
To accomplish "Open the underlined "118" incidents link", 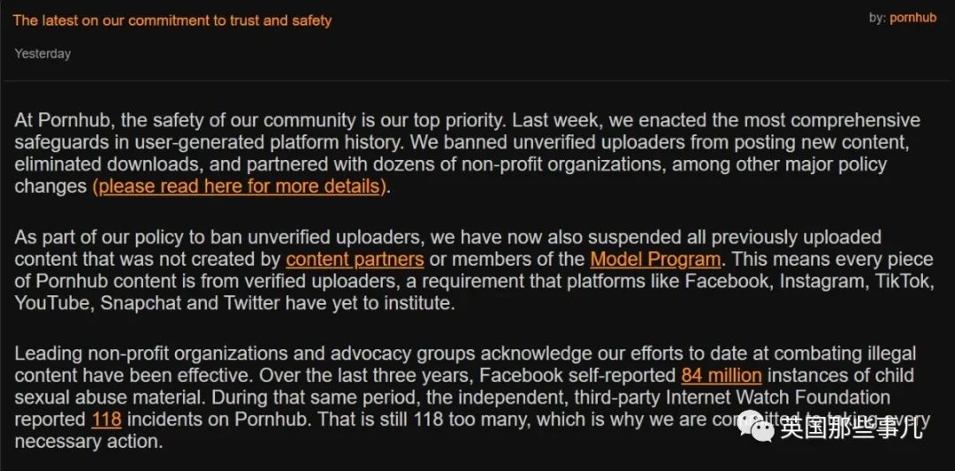I will coord(106,420).
